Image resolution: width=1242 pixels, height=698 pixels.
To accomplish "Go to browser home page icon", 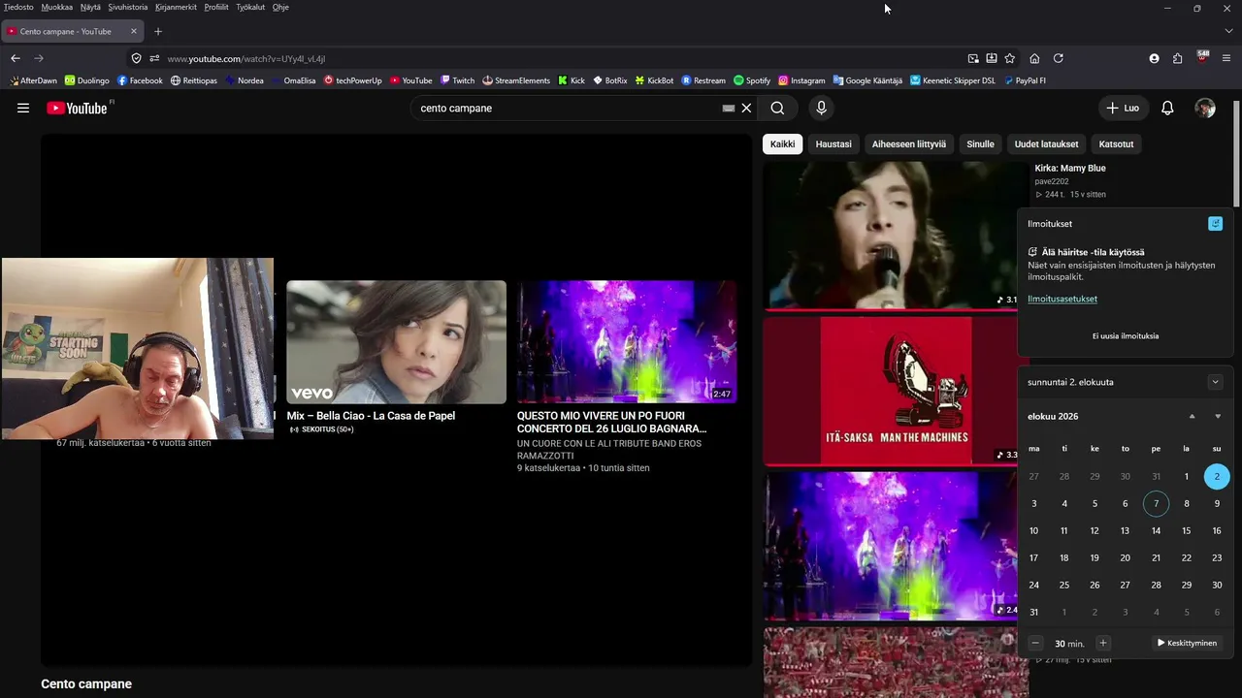I will pos(1034,58).
